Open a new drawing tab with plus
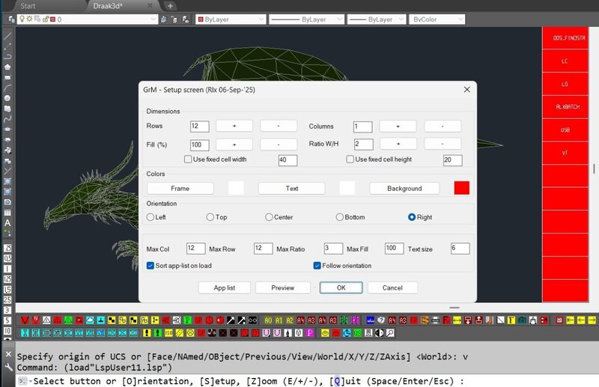Image resolution: width=599 pixels, height=387 pixels. tap(171, 6)
